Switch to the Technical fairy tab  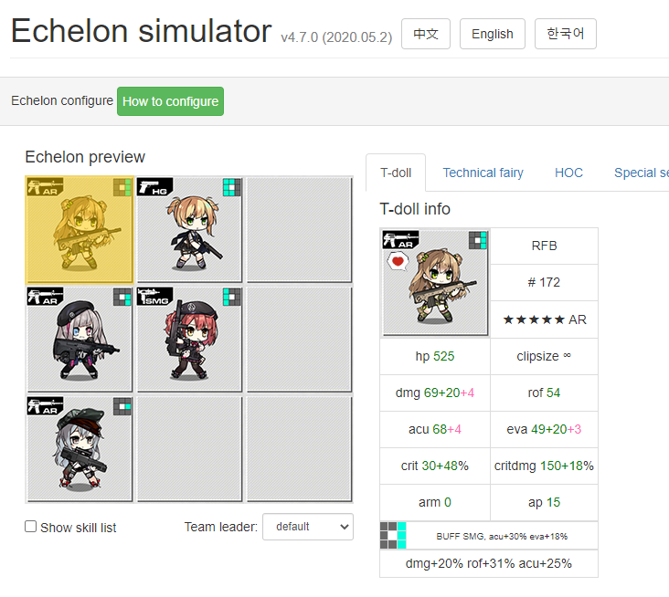click(x=483, y=173)
